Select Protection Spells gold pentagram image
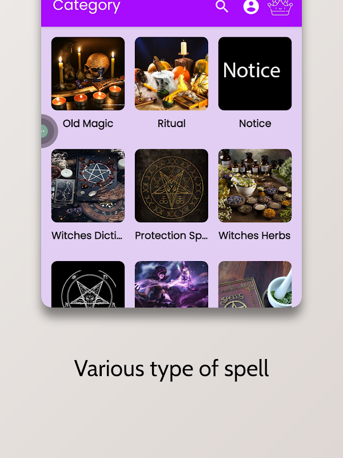Image resolution: width=343 pixels, height=458 pixels. 171,185
